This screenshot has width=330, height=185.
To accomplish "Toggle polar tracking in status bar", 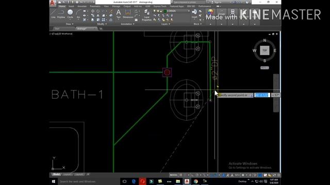I will click(197, 175).
